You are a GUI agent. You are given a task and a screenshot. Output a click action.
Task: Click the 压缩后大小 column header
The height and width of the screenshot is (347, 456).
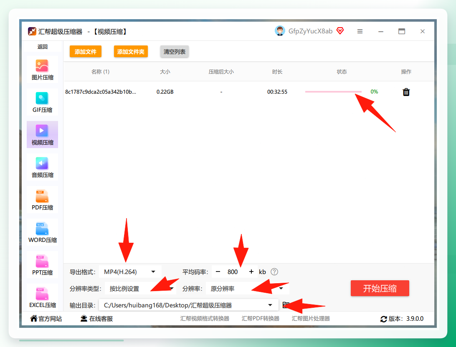221,72
